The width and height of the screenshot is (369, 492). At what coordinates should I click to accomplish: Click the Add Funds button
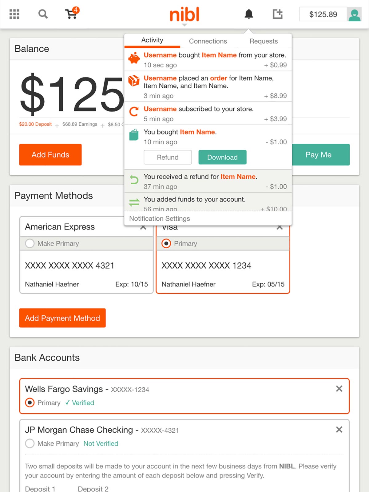[x=50, y=154]
